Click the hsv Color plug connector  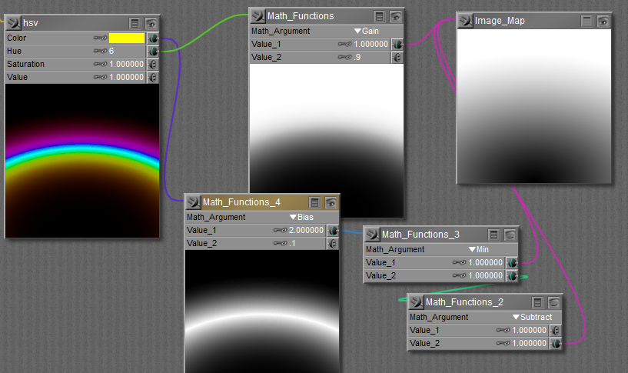[153, 38]
